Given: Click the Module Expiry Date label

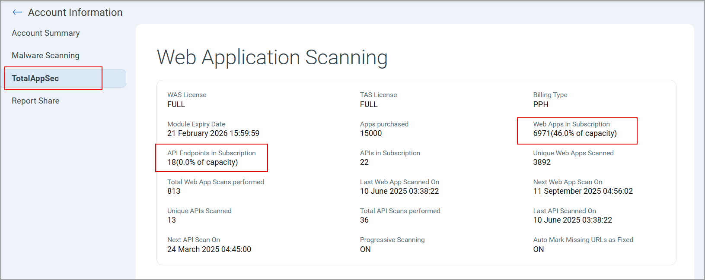Looking at the screenshot, I should point(196,124).
